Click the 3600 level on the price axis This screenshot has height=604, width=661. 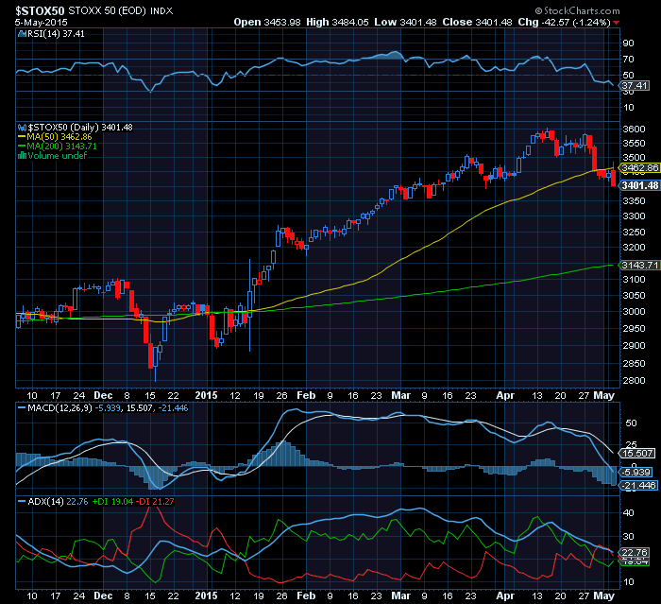pos(634,129)
